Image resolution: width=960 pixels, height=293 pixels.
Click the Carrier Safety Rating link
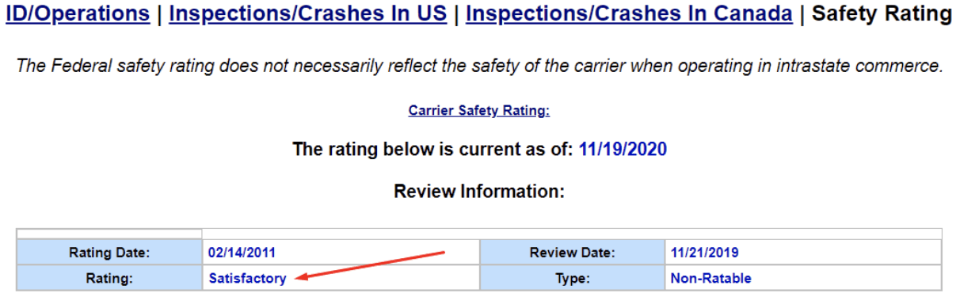[479, 111]
